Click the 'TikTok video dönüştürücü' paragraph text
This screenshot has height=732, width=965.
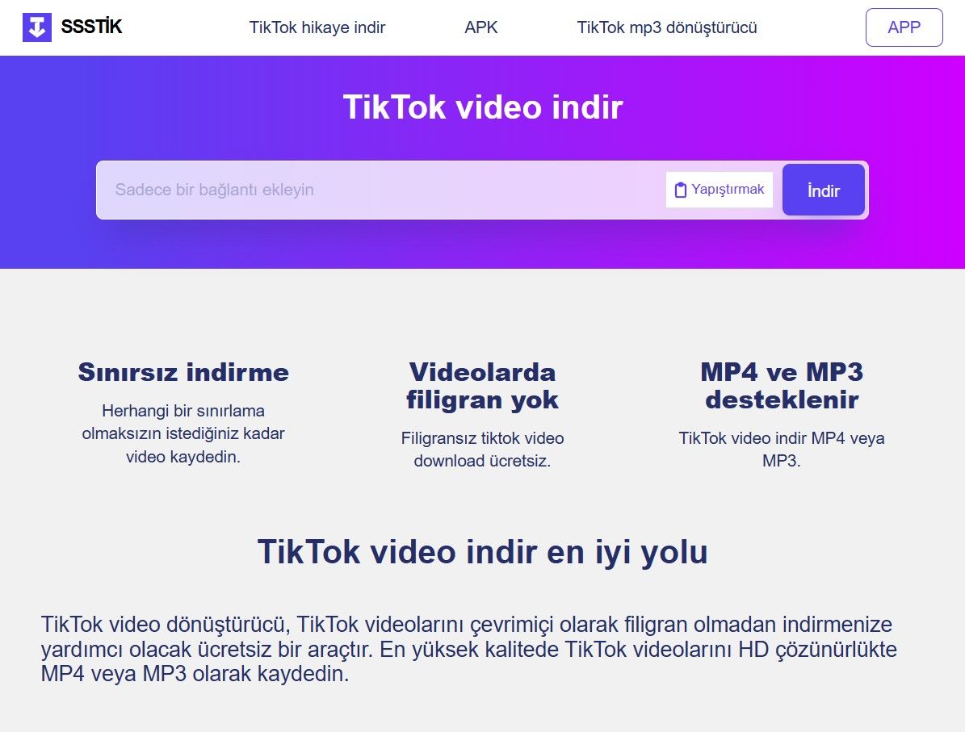click(x=468, y=649)
